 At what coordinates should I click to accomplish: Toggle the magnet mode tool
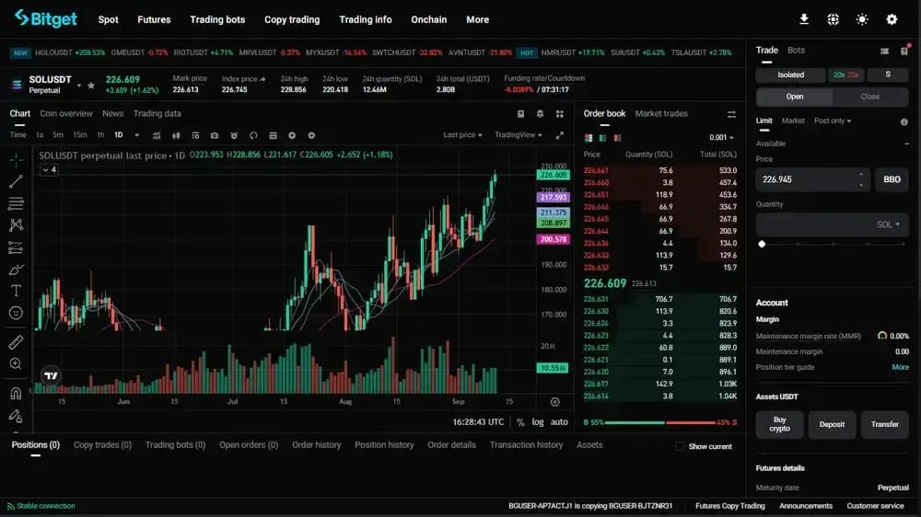[x=16, y=393]
